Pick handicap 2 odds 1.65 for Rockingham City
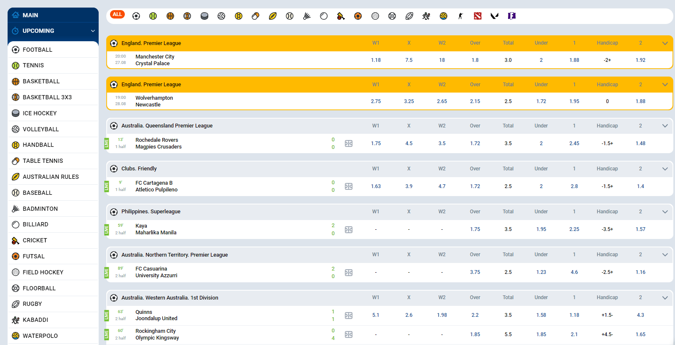Viewport: 675px width, 345px height. pos(640,334)
